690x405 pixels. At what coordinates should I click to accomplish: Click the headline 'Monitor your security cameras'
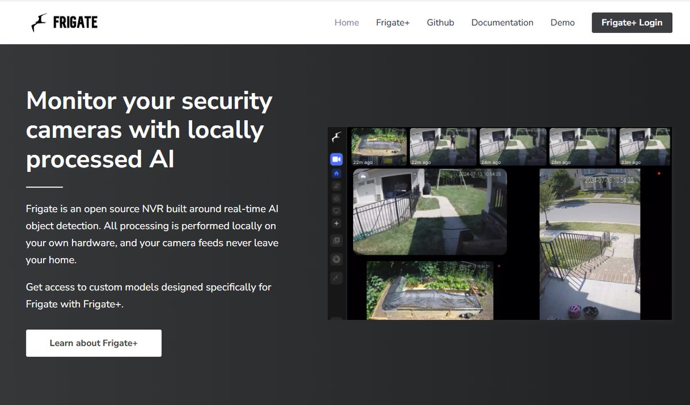tap(149, 130)
